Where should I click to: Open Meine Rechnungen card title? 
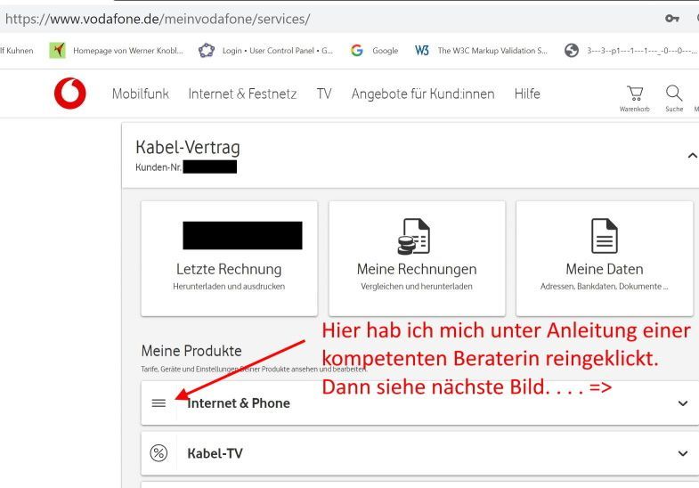[417, 269]
